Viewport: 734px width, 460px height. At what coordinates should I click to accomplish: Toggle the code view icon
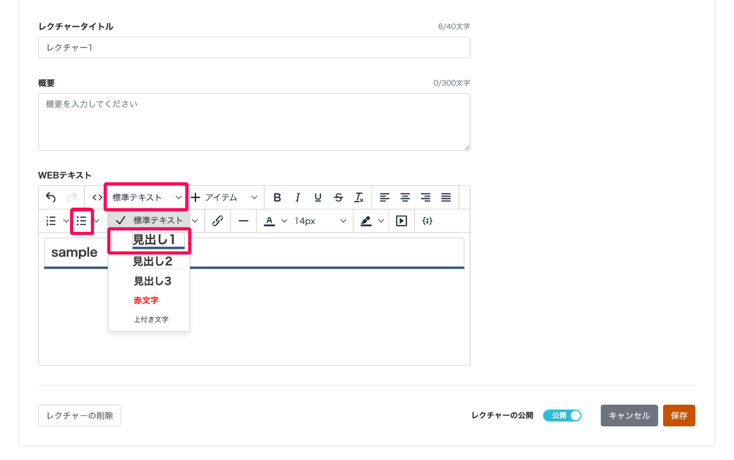(x=97, y=197)
